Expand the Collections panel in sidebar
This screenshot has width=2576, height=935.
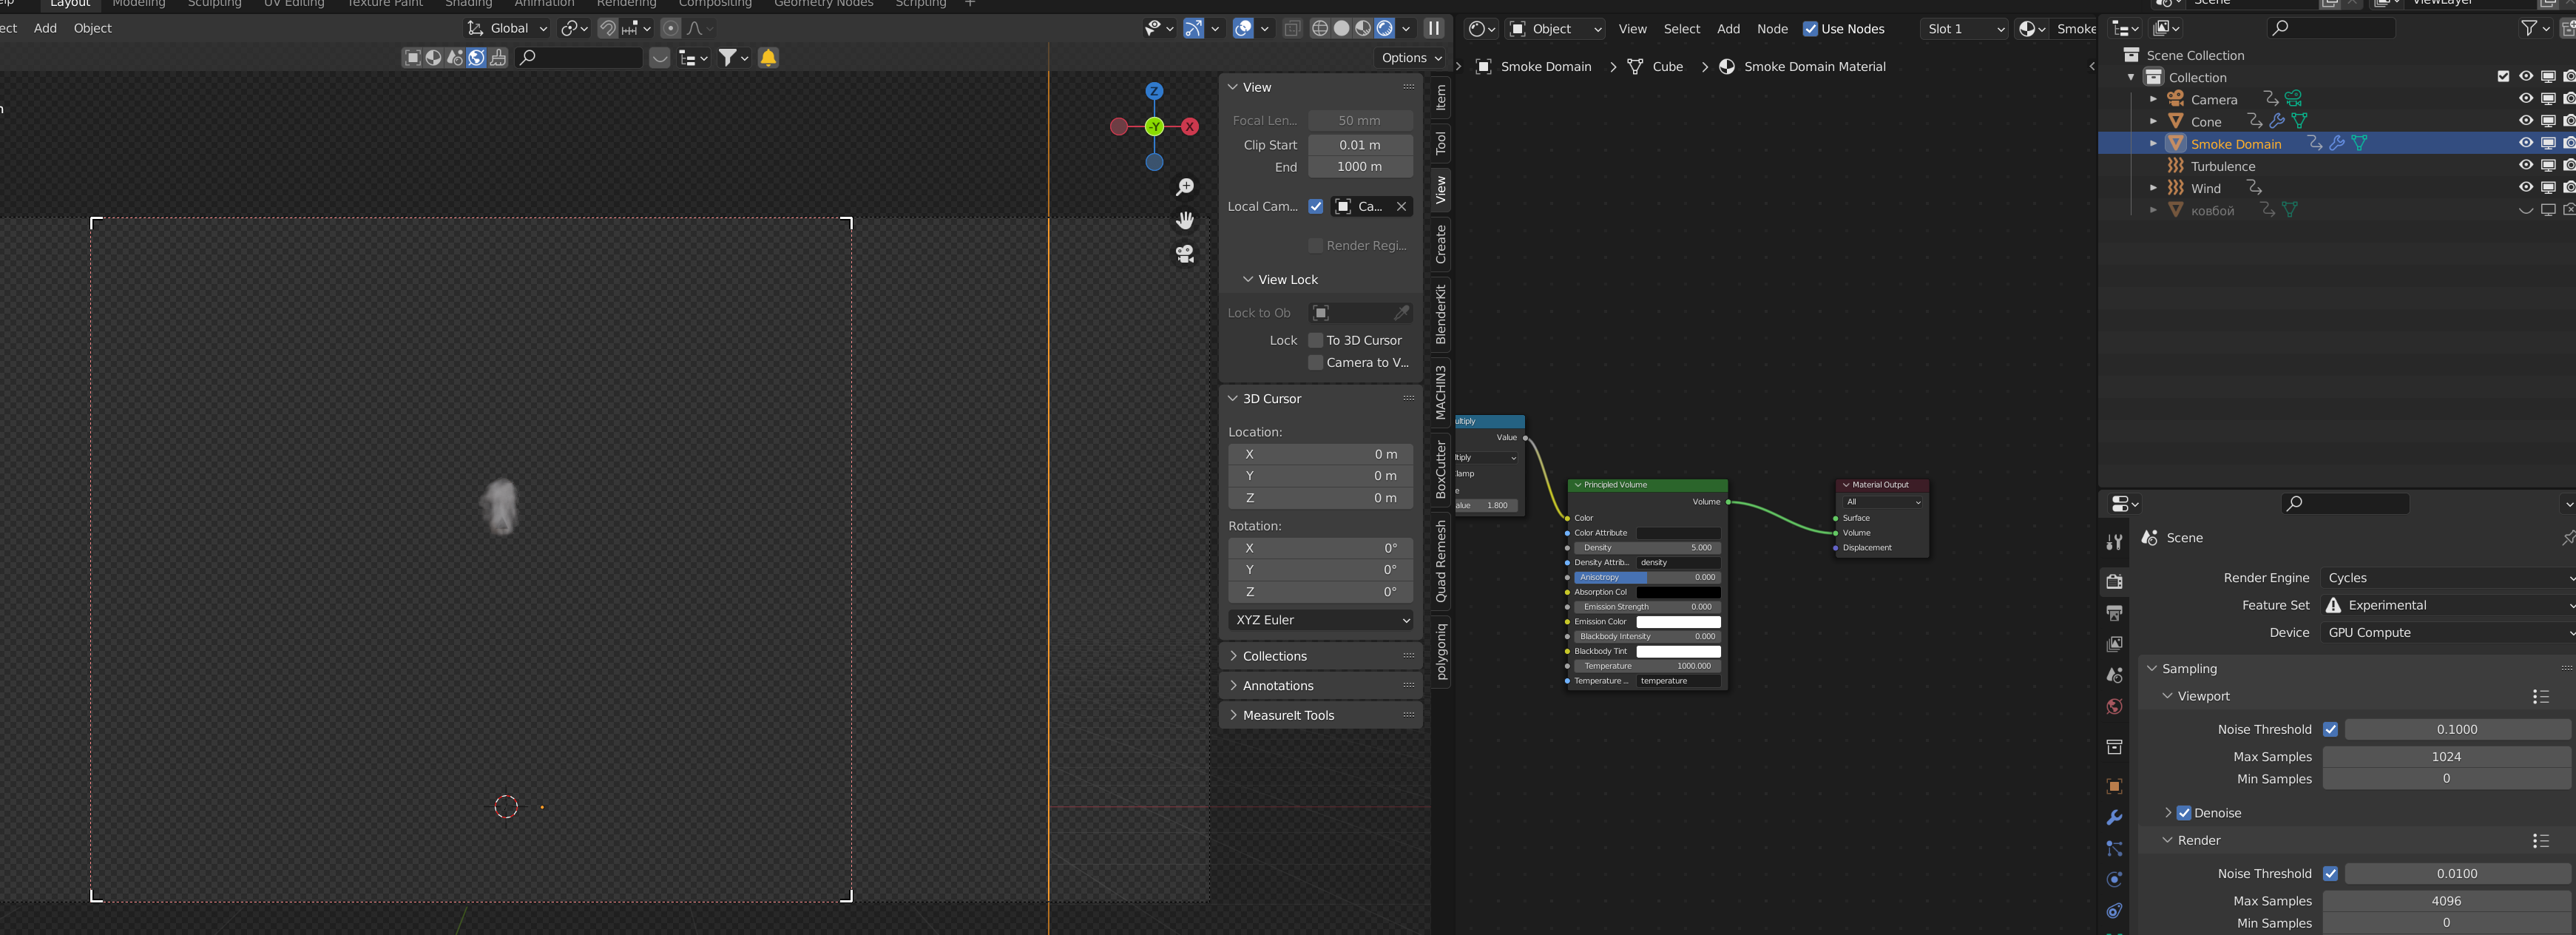point(1274,656)
